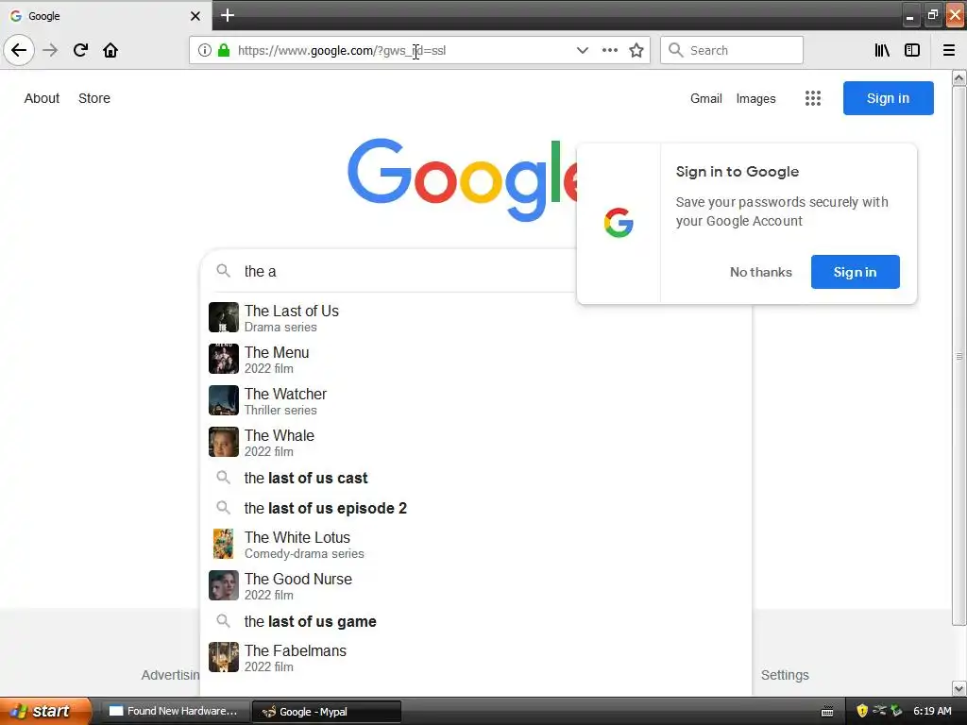The image size is (967, 725).
Task: Click the browser toolbar search field
Action: [x=732, y=50]
